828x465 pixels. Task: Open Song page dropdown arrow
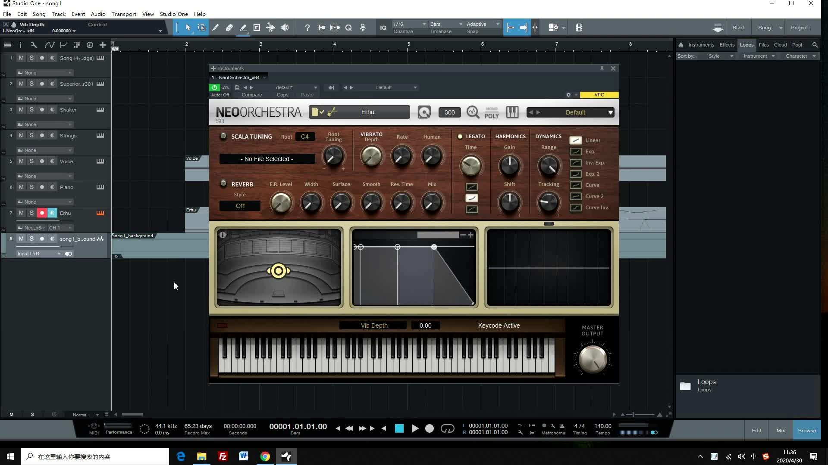[x=781, y=28]
